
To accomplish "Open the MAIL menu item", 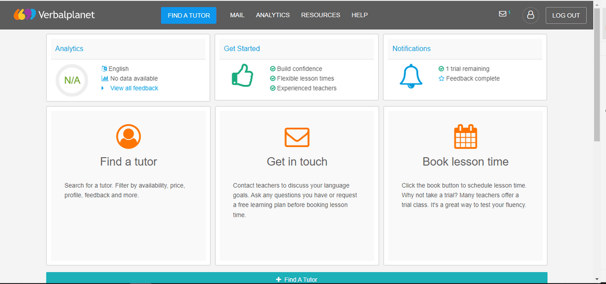I will pos(237,15).
